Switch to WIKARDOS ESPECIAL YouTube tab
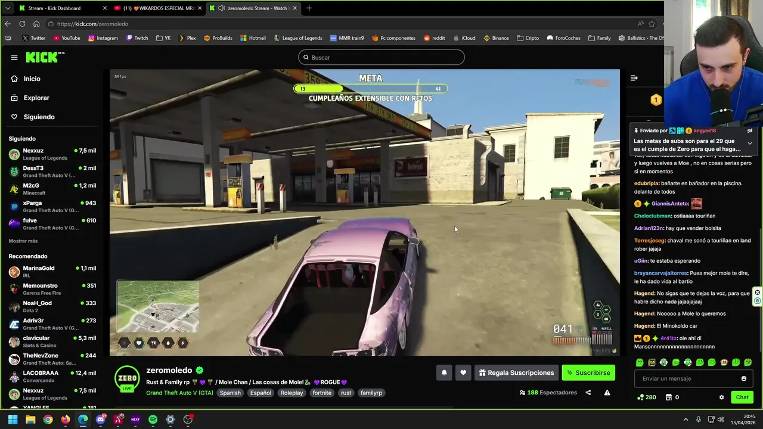763x429 pixels. [x=157, y=8]
